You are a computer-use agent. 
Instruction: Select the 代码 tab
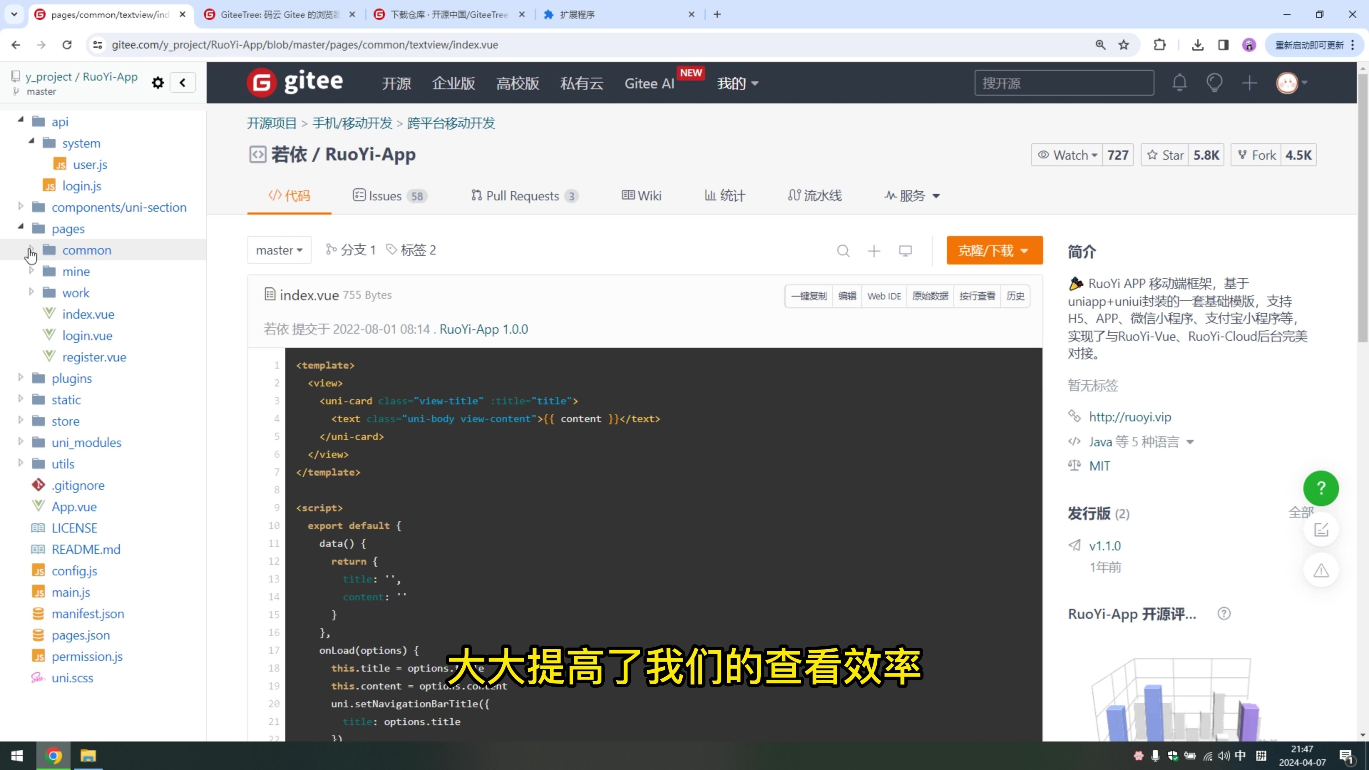[x=289, y=196]
